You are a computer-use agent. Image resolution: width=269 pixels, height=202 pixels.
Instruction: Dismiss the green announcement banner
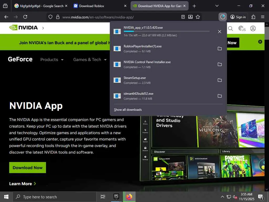tap(260, 42)
